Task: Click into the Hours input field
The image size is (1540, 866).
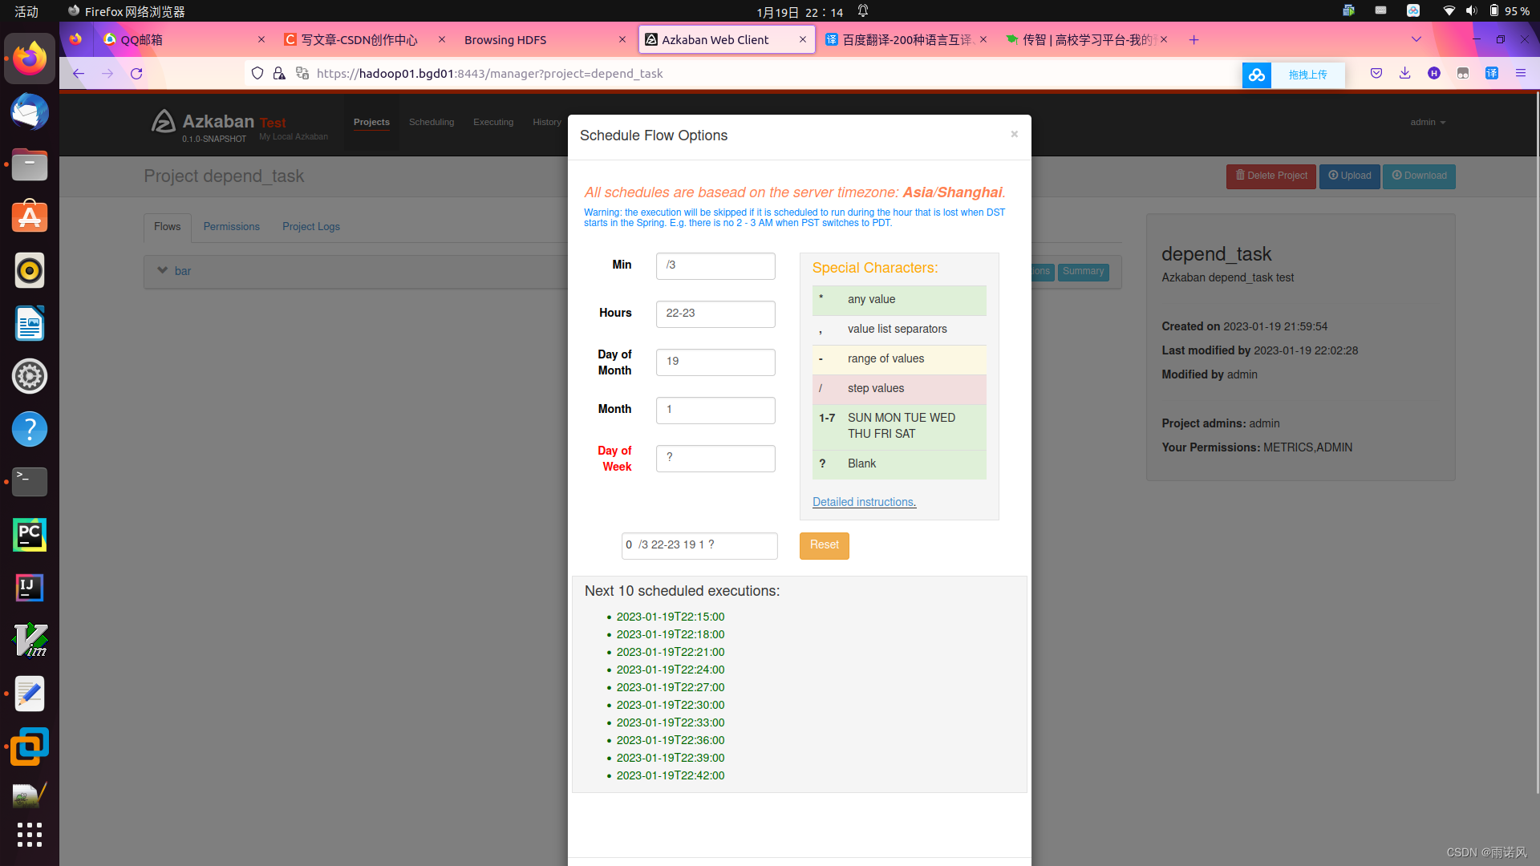Action: (x=715, y=314)
